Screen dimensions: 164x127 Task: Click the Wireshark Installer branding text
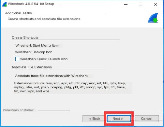18,110
